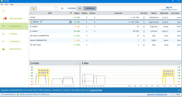The image size is (182, 97).
Task: Click the link icon beside Dlink2G
Action: 41,22
